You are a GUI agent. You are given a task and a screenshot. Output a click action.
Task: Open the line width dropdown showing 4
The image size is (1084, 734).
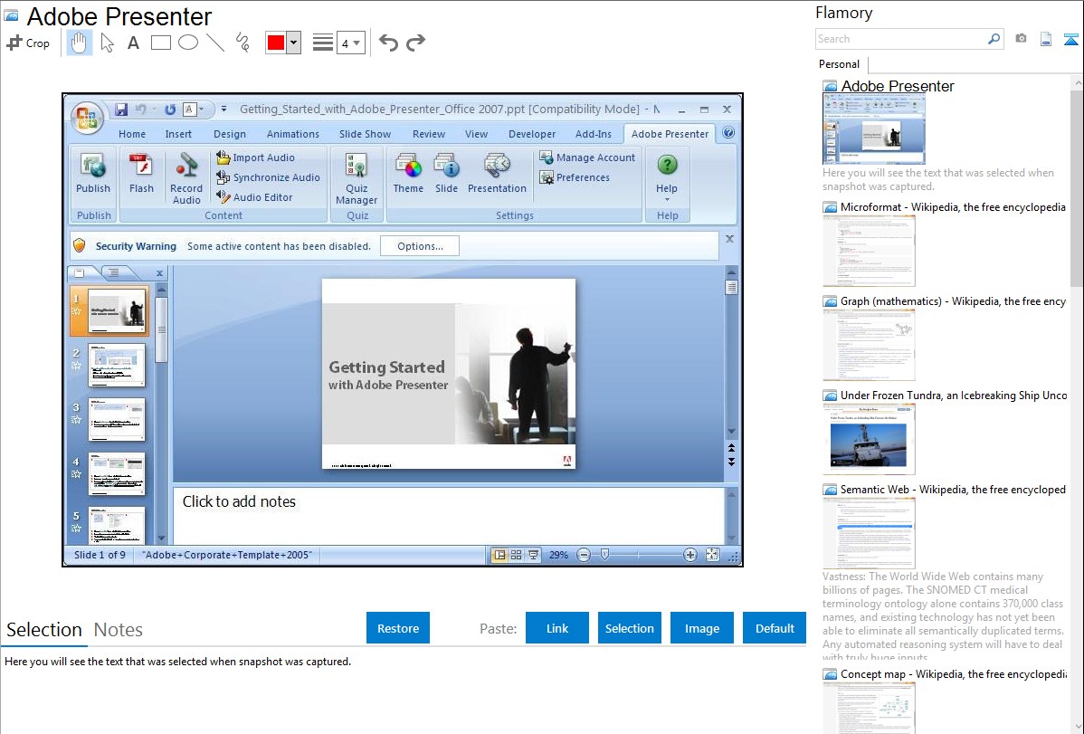pos(350,43)
